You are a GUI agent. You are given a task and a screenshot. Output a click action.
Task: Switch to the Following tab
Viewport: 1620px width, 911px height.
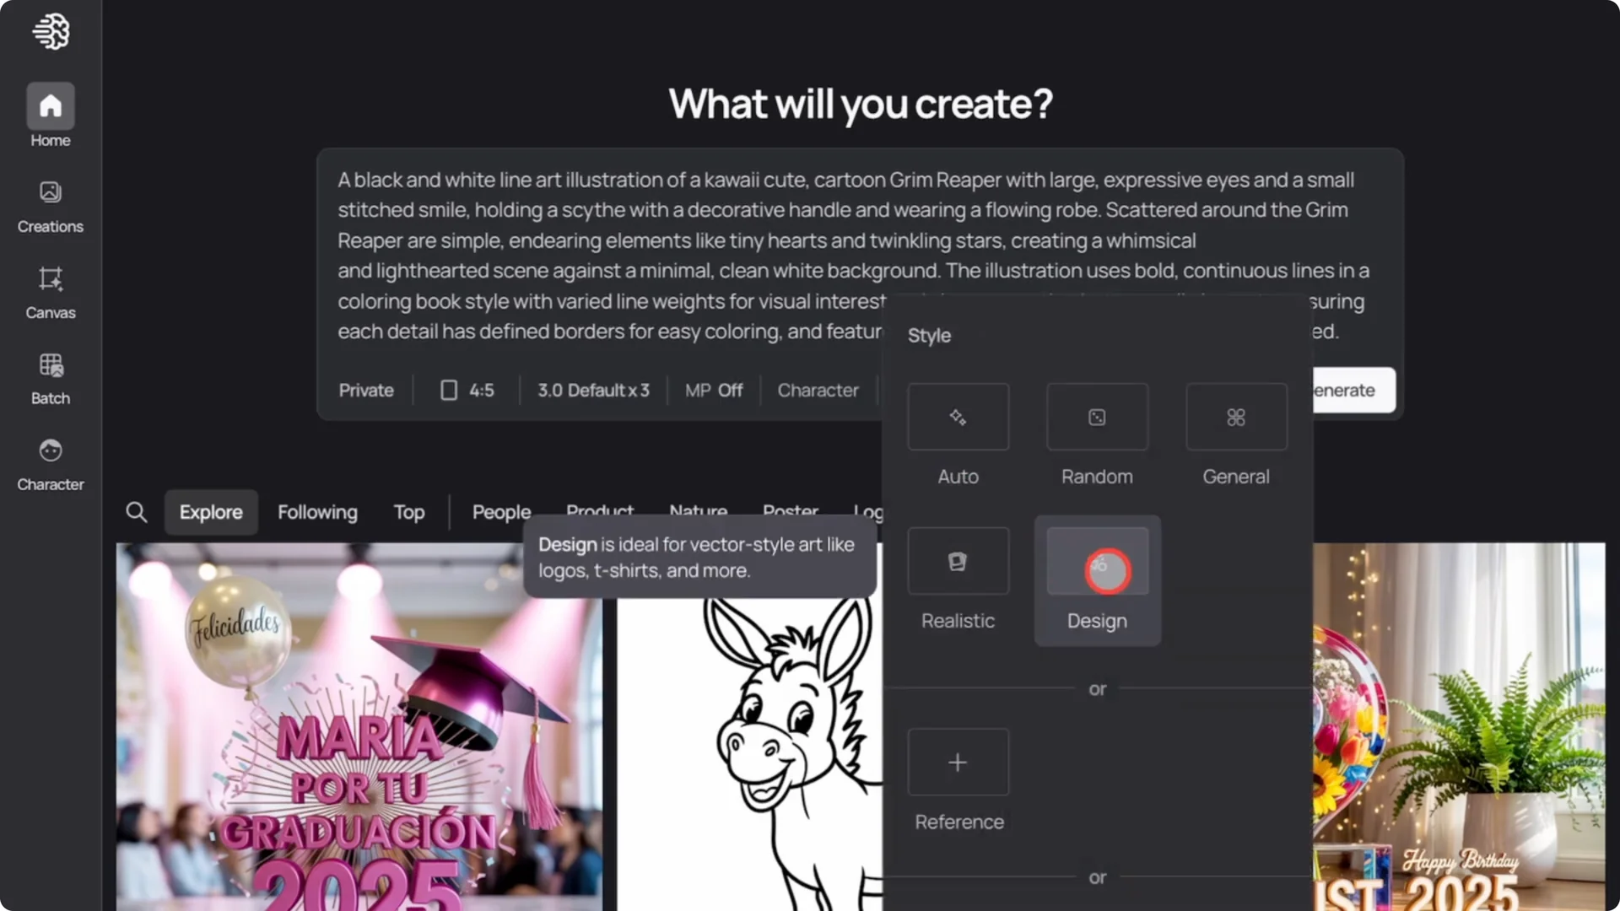[317, 512]
